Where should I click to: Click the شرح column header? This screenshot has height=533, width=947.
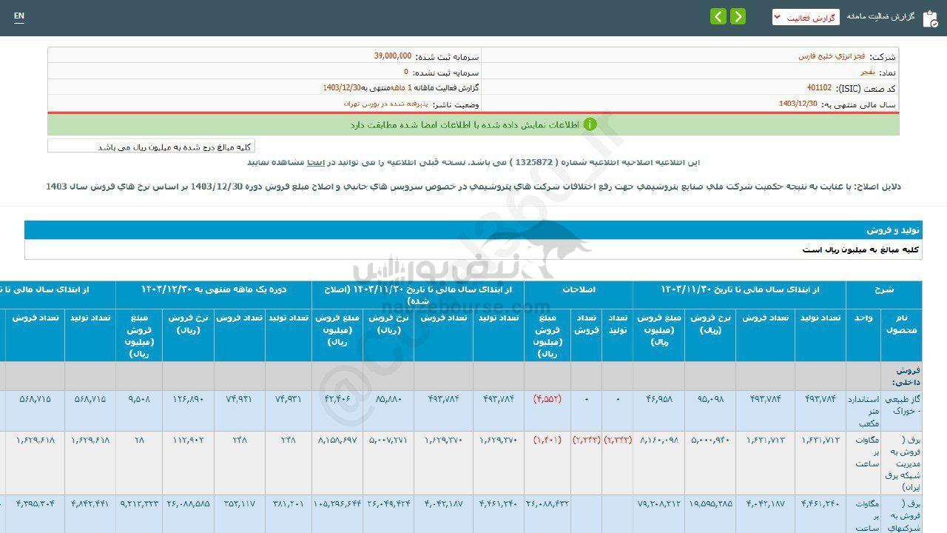884,289
